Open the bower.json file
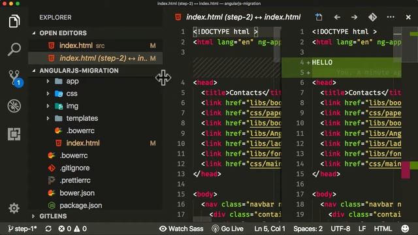418x235 pixels. click(x=95, y=193)
